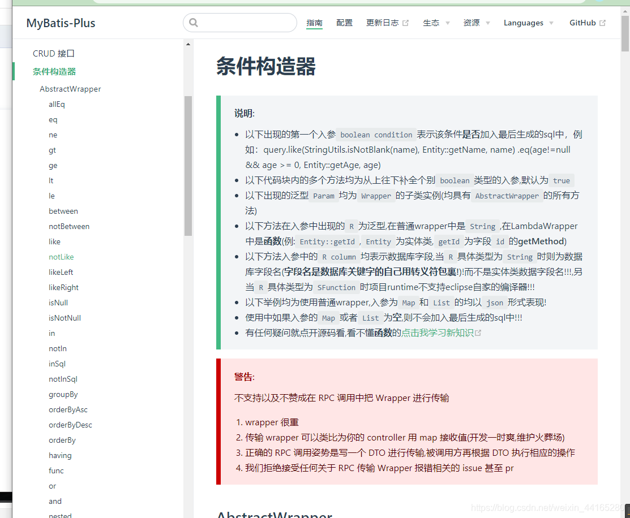Click the external link icon beside GitHub

point(602,23)
